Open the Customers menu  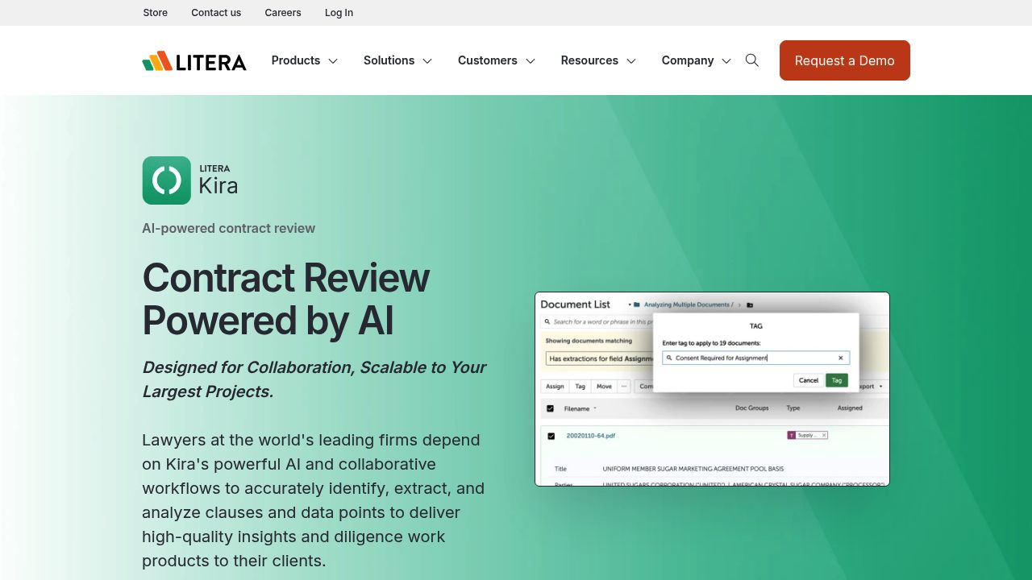pos(488,60)
